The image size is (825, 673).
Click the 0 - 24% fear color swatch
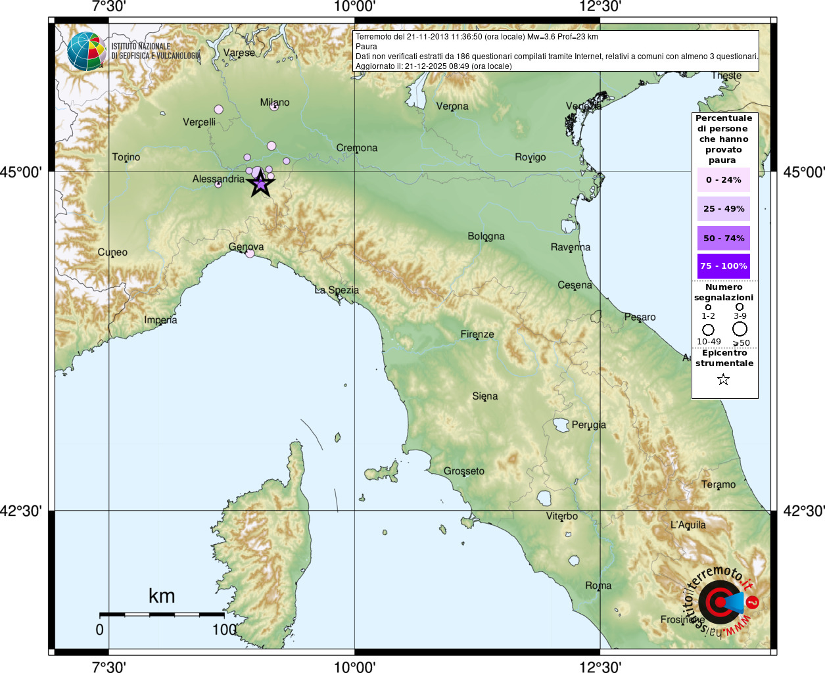click(x=723, y=179)
